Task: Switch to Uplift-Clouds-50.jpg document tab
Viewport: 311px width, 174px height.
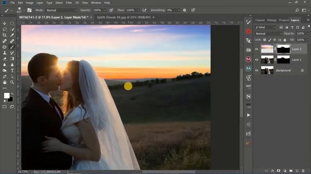Action: click(x=124, y=17)
